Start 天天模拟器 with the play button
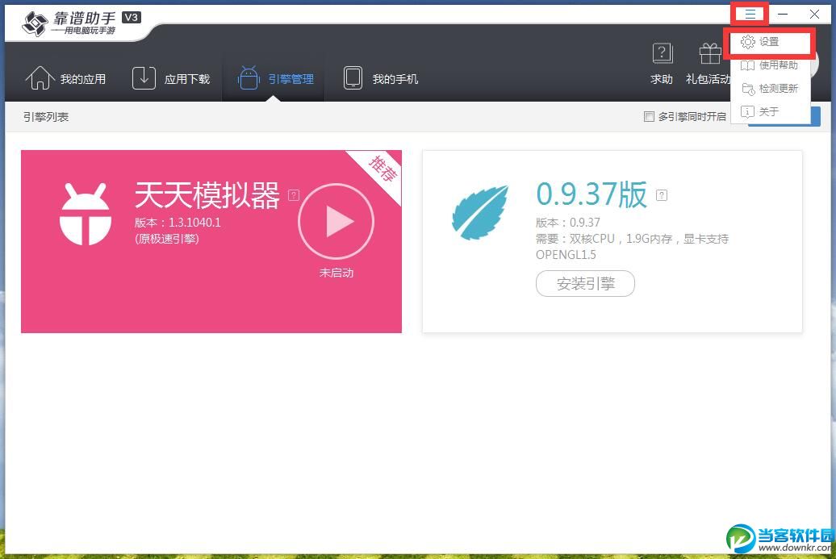 [x=336, y=221]
